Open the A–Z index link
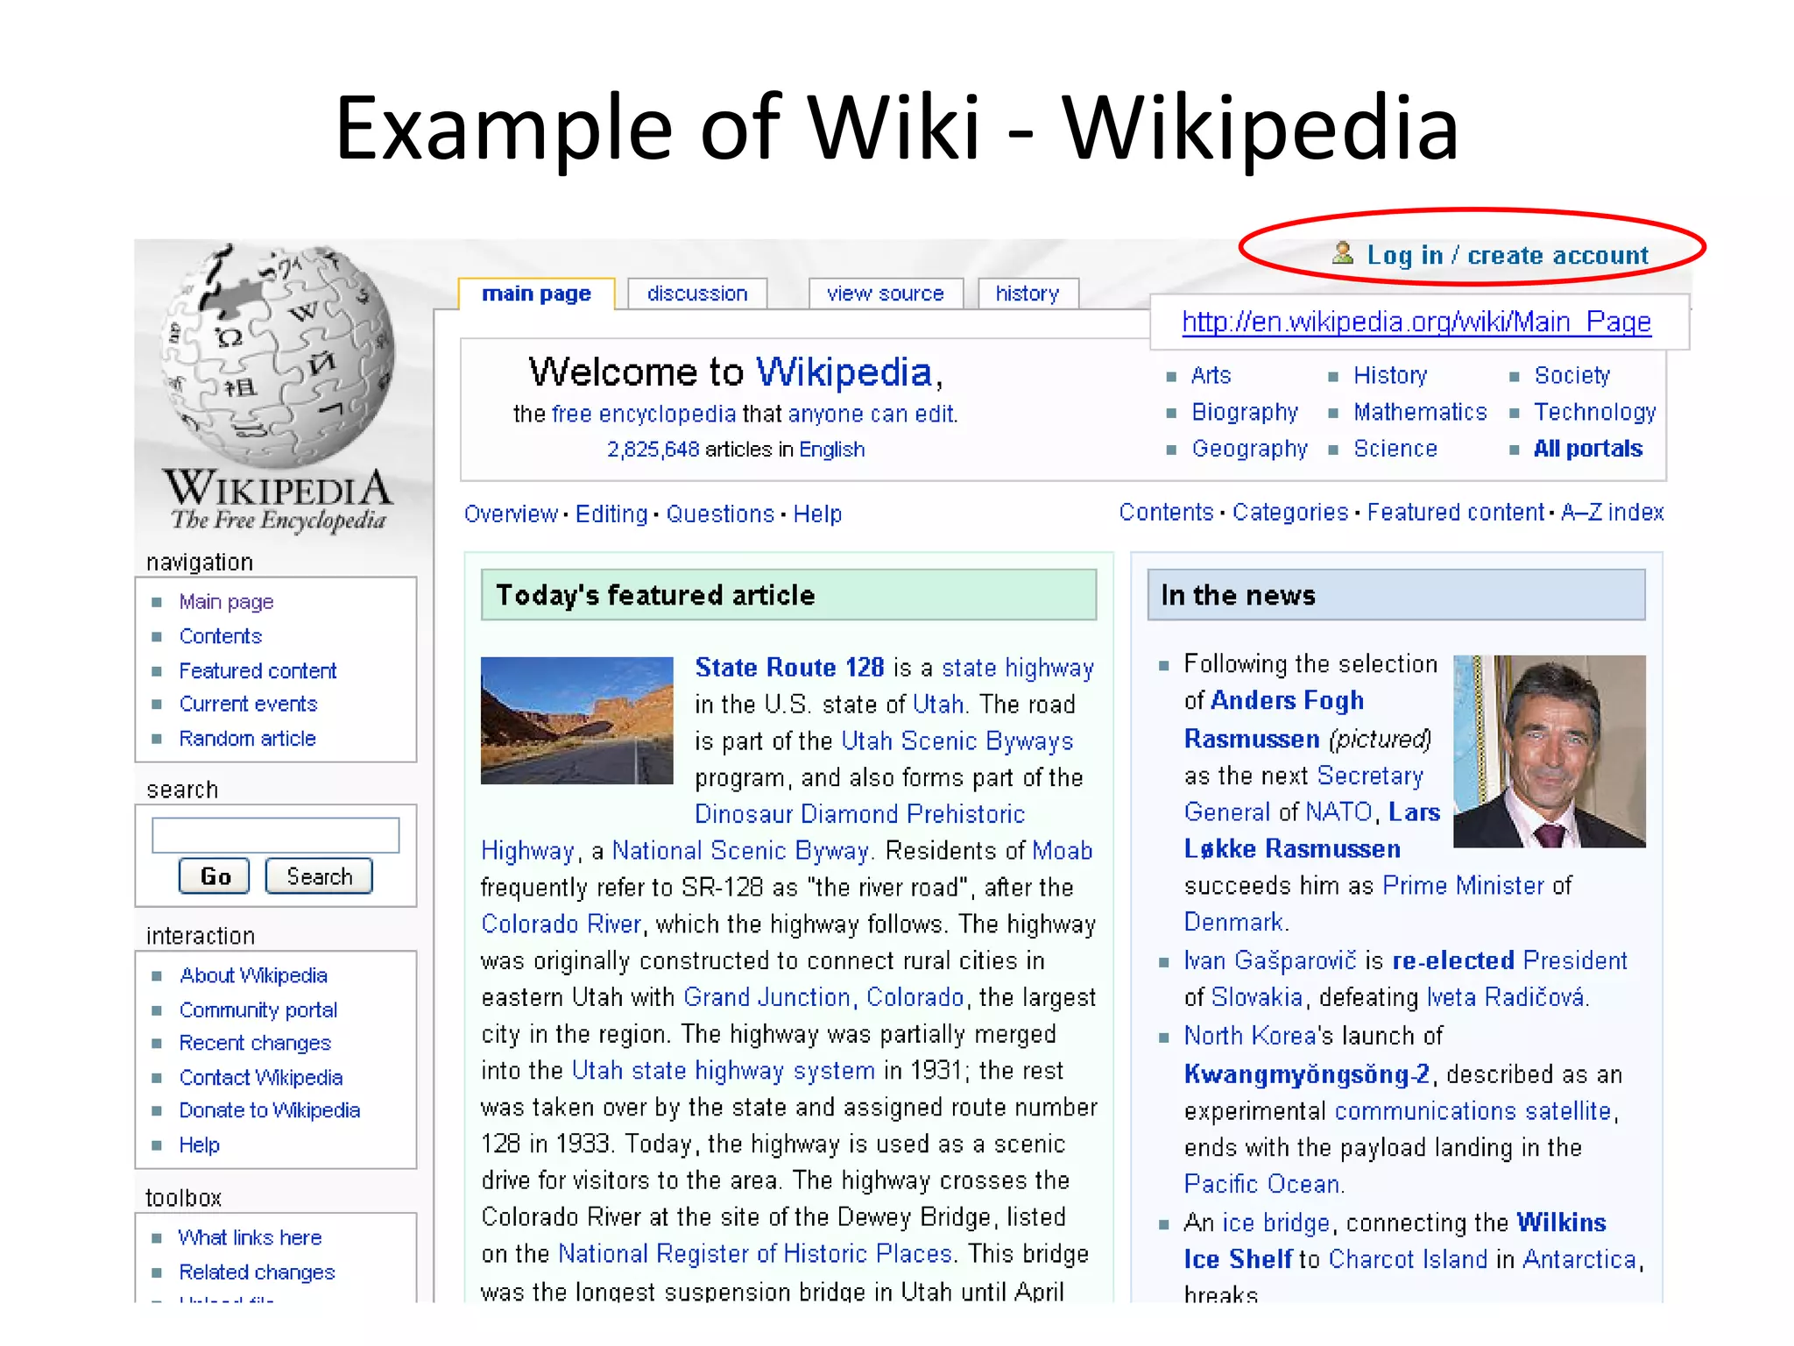The width and height of the screenshot is (1794, 1346). point(1612,512)
